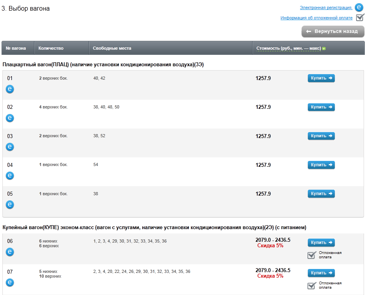Screen dimensions: 366x295
Task: Click Отложенная оплата label for wagon 06
Action: [x=330, y=255]
